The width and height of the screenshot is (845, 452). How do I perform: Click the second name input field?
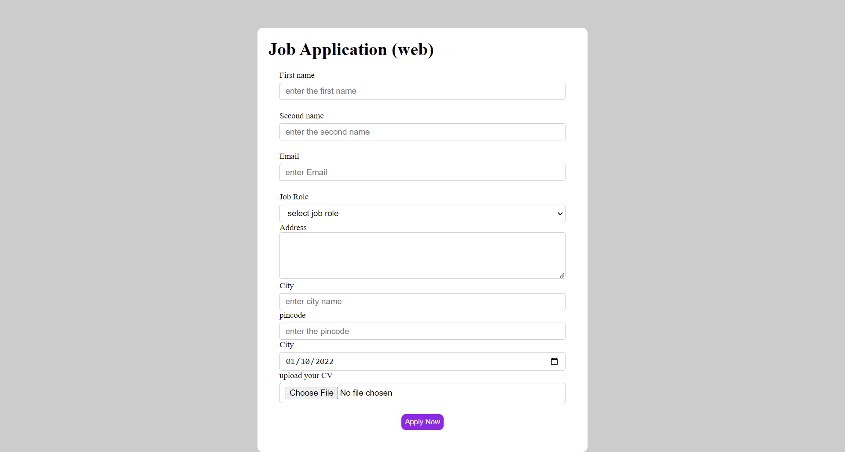[x=422, y=132]
